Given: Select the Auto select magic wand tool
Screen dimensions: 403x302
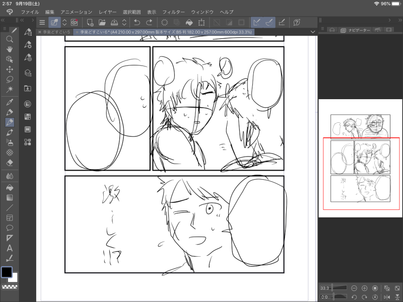Looking at the screenshot, I should click(10, 89).
